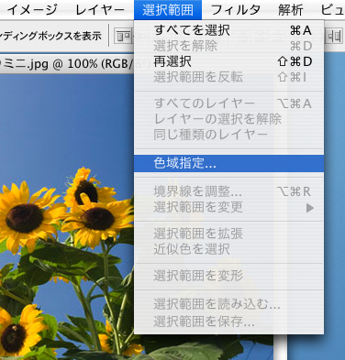Click the align top edges icon

tap(124, 37)
